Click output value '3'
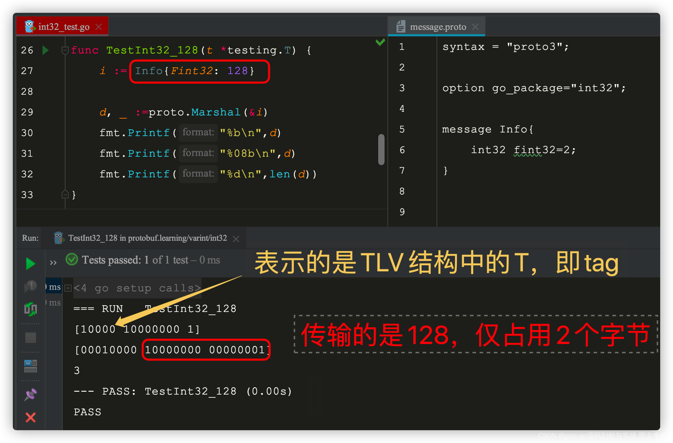This screenshot has height=443, width=673. [x=77, y=370]
